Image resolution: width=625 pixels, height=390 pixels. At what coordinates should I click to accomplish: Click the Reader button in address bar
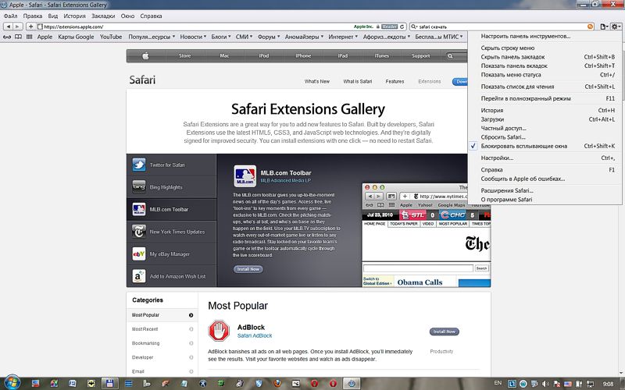point(389,27)
